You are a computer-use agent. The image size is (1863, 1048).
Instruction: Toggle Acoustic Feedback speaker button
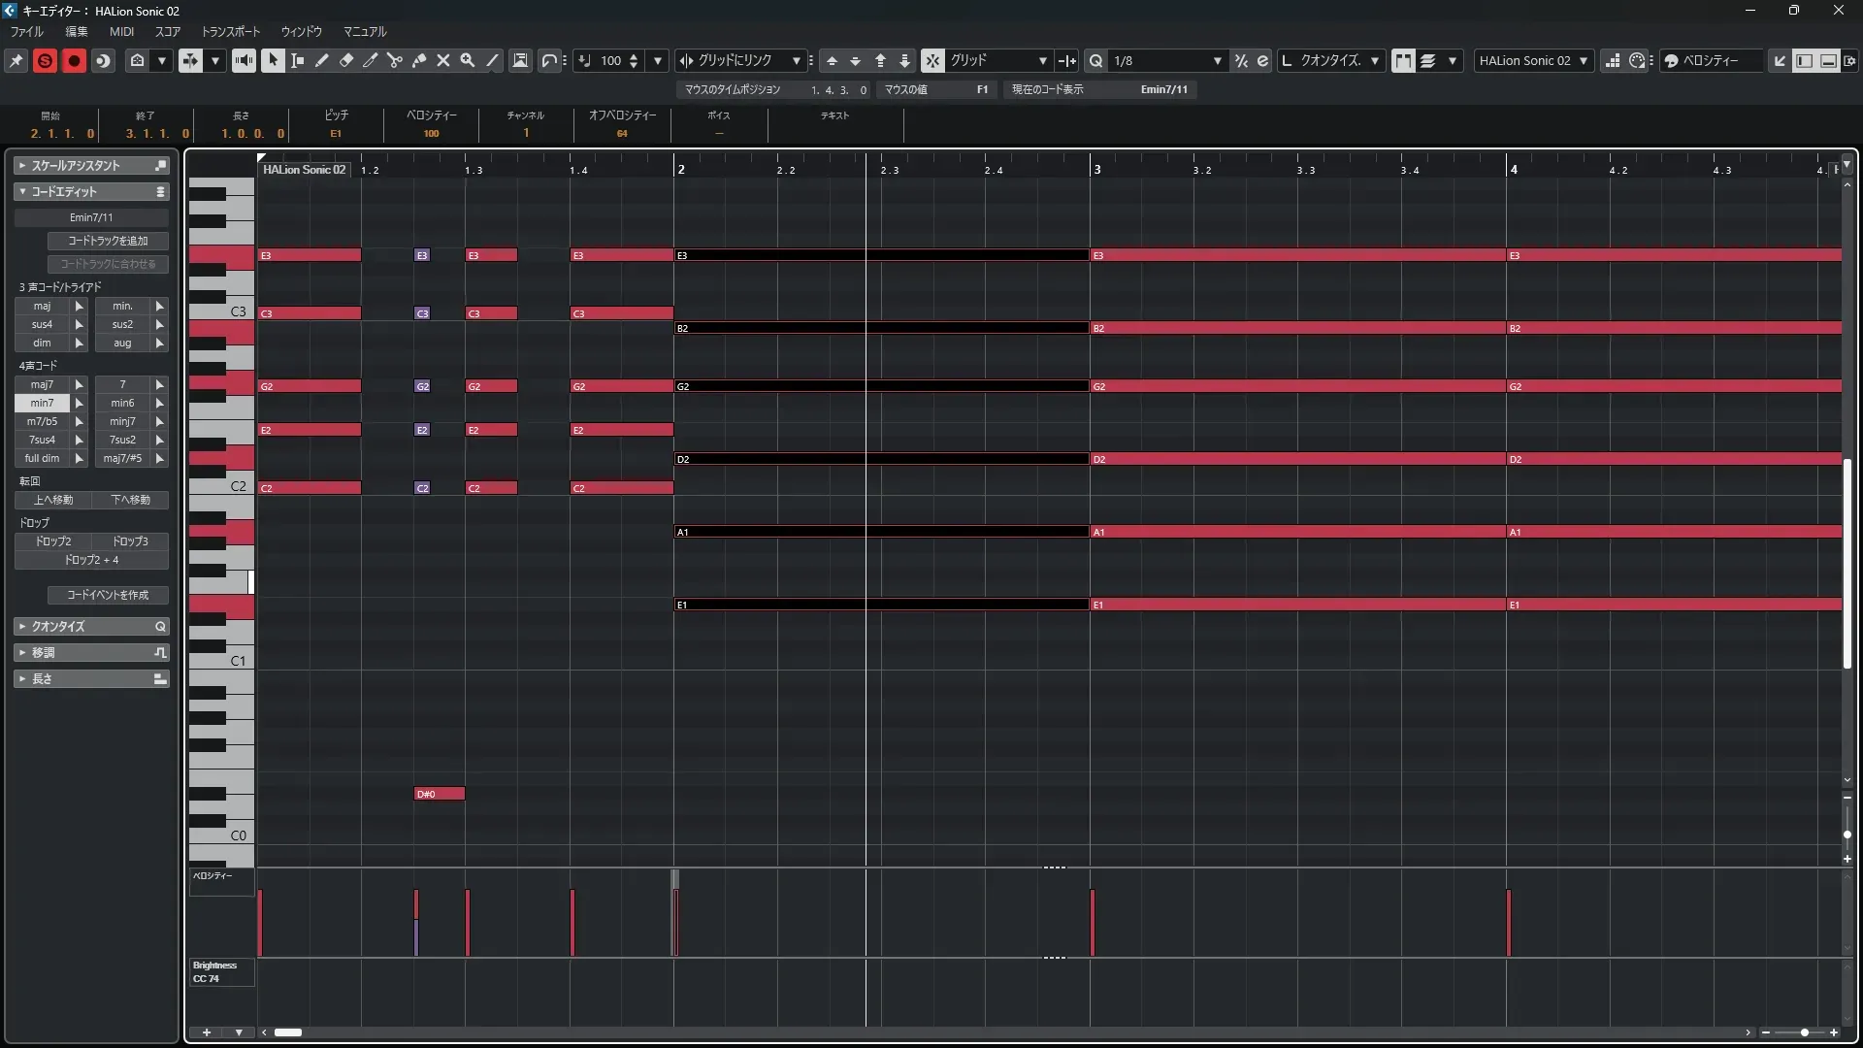click(x=244, y=60)
